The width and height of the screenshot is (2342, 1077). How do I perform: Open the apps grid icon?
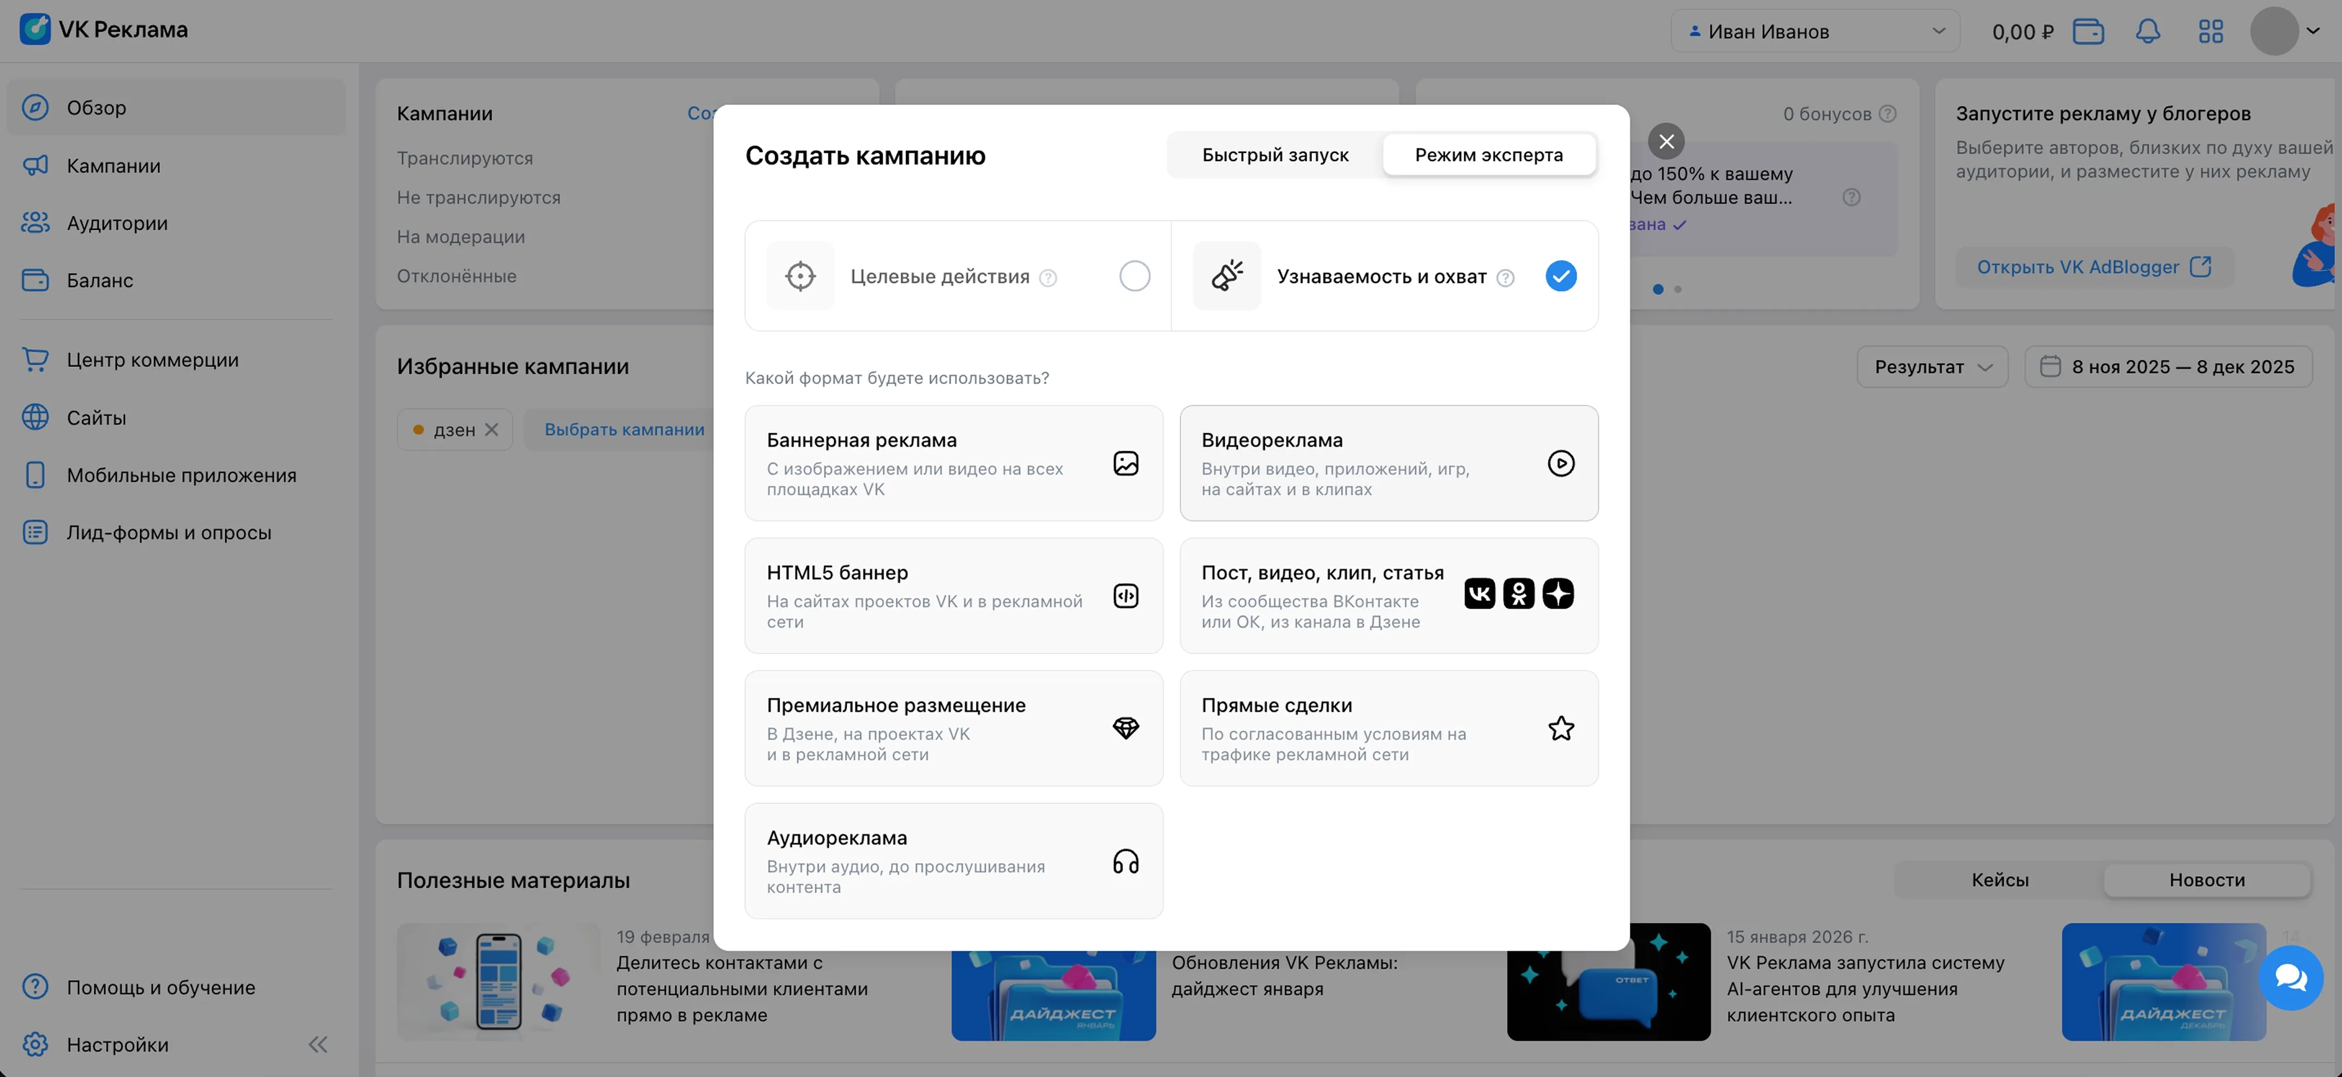(2210, 31)
